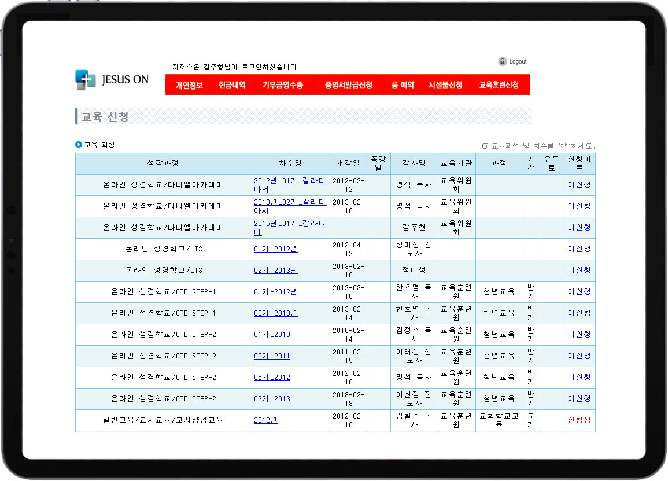The height and width of the screenshot is (481, 668).
Task: Open the 시설물신청 menu
Action: 445,85
